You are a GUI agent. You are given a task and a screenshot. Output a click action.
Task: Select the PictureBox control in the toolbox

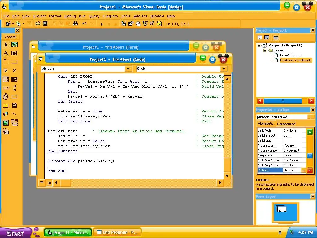coord(14,45)
